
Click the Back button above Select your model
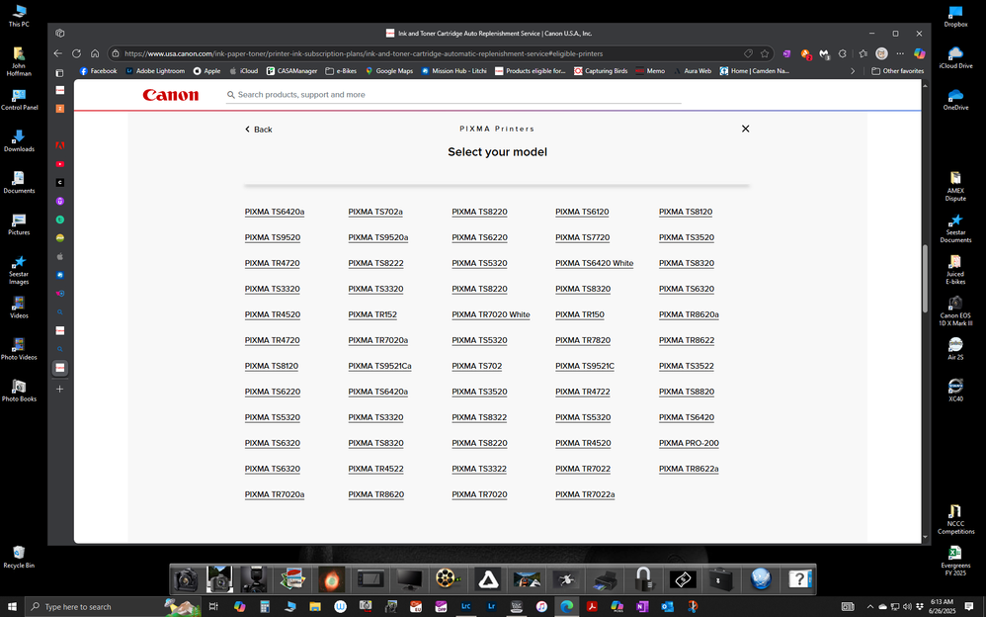pos(258,129)
